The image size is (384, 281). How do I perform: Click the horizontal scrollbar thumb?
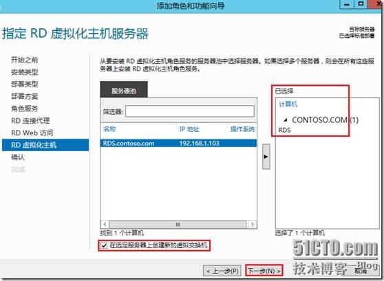178,224
